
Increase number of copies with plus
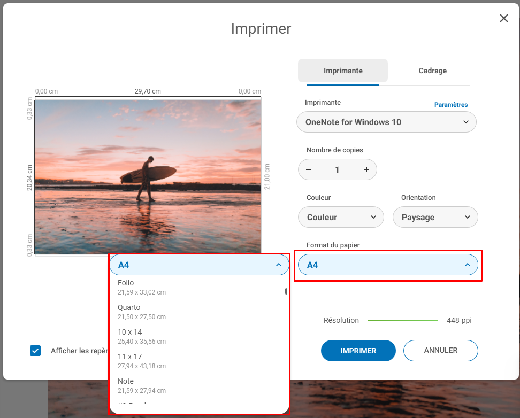pos(366,169)
